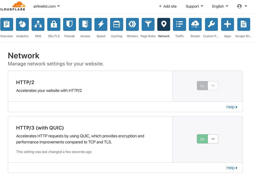Expand the account menu arrow
The width and height of the screenshot is (254, 176).
[x=246, y=6]
